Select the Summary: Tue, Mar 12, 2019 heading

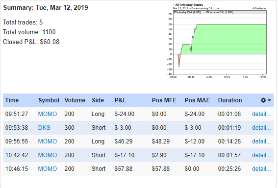pyautogui.click(x=46, y=8)
